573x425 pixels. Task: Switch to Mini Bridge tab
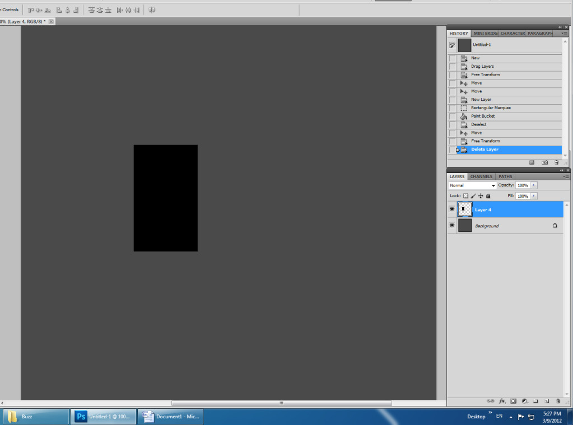click(x=485, y=33)
